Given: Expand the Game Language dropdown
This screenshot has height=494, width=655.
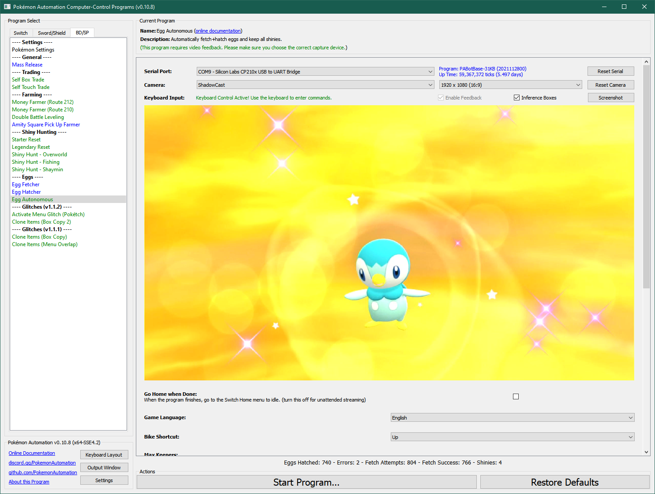Looking at the screenshot, I should click(512, 418).
